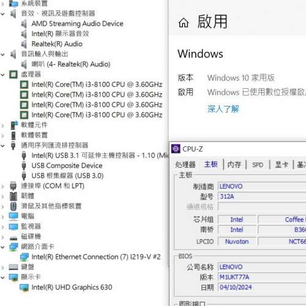Viewport: 306px width, 306px height.
Task: Click the Intel(R) Ethernet Connection I219-V adapter icon
Action: point(24,257)
